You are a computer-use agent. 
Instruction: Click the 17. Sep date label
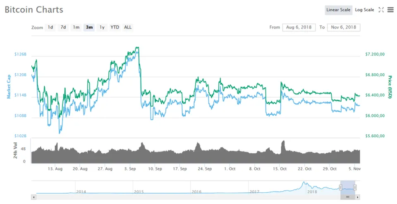pos(180,169)
